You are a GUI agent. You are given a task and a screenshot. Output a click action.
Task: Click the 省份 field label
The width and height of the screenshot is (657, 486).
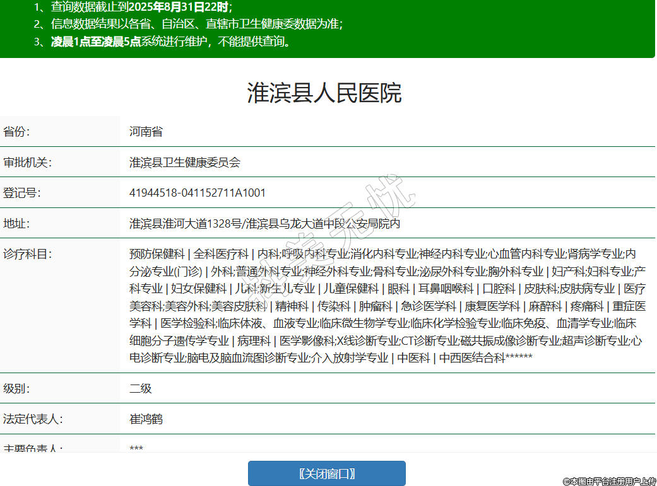tap(17, 132)
